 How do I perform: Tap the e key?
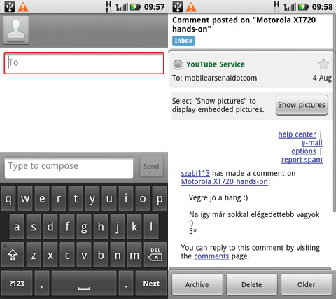click(42, 198)
